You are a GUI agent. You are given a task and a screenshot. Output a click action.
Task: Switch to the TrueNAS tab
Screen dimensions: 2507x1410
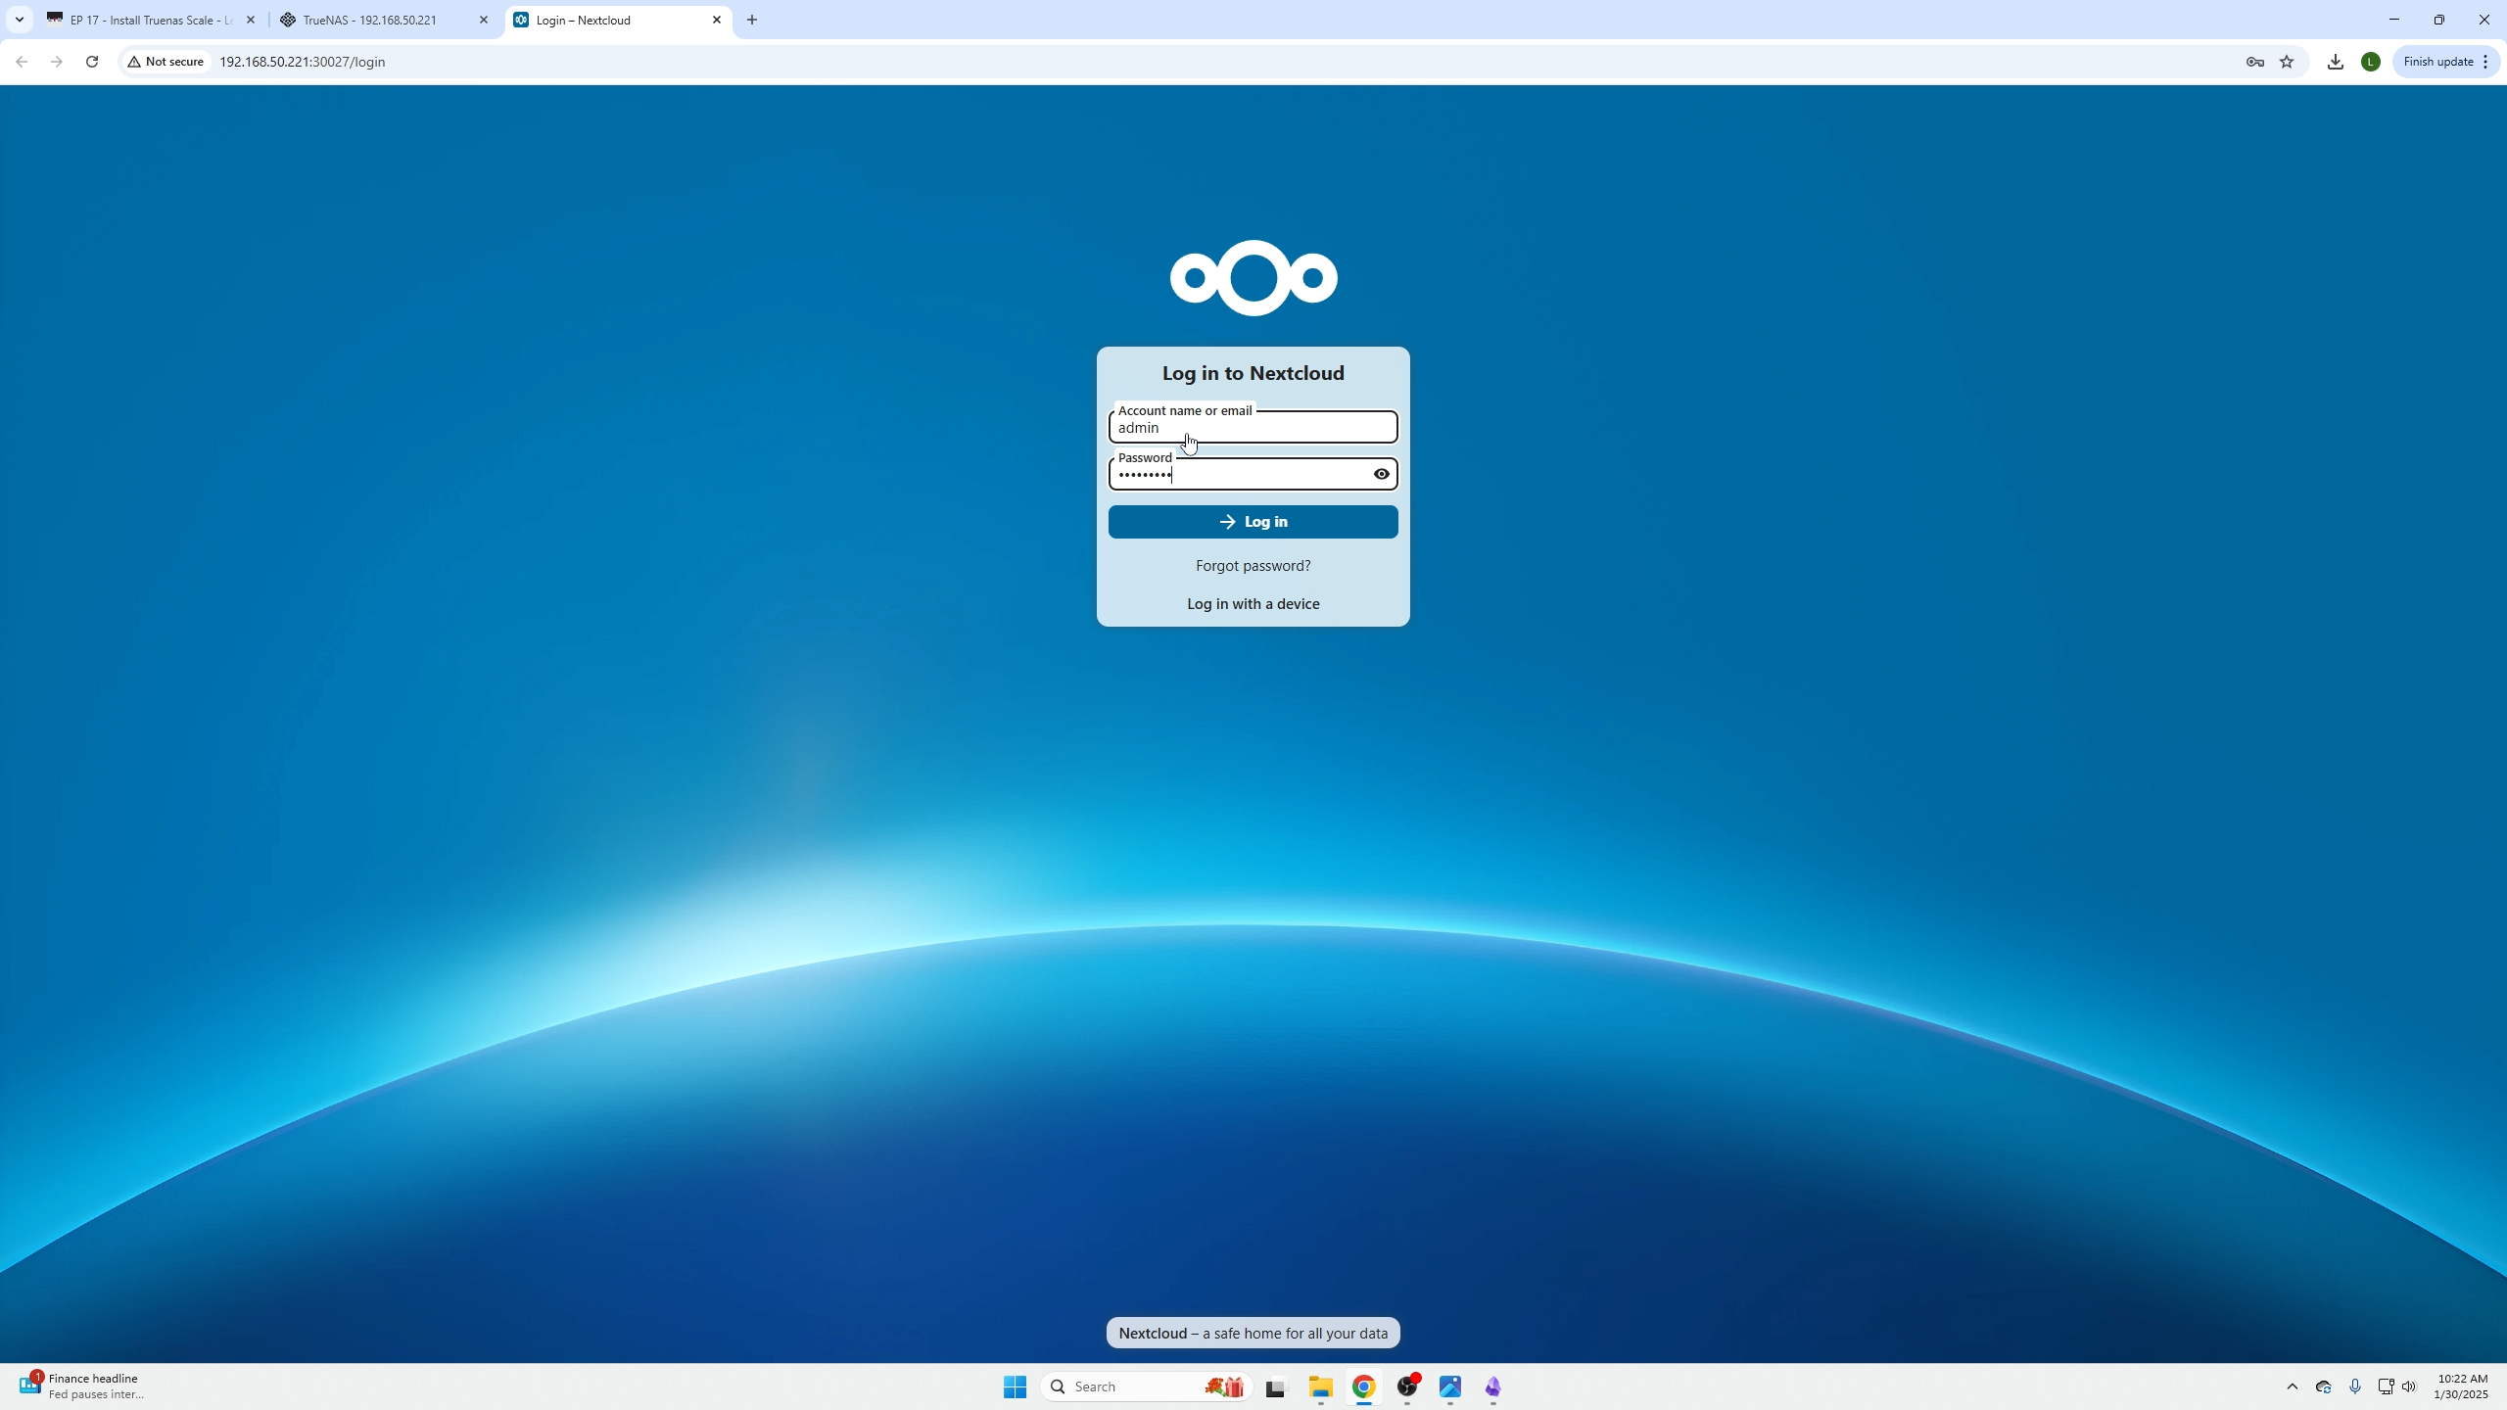coord(370,20)
